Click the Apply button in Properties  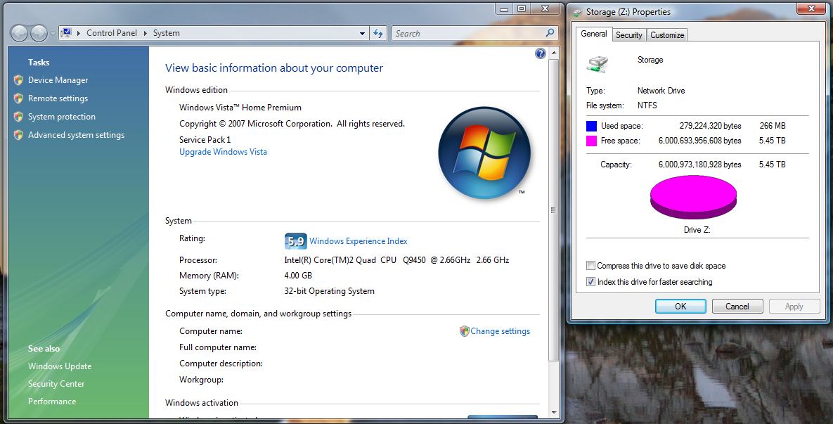click(x=794, y=307)
